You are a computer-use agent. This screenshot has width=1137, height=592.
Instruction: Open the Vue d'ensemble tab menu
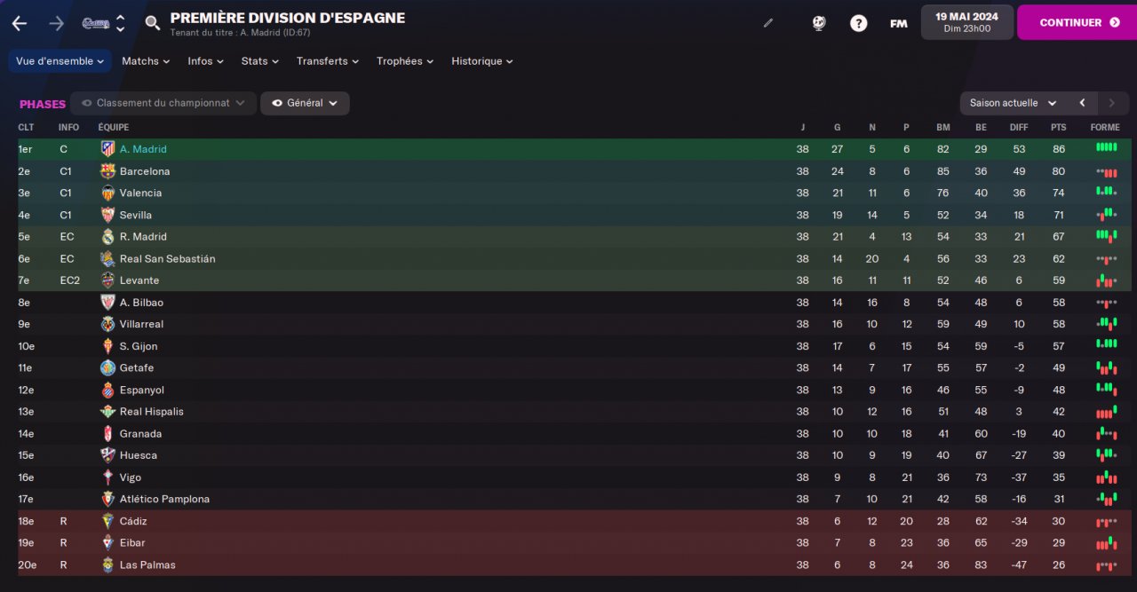tap(60, 61)
